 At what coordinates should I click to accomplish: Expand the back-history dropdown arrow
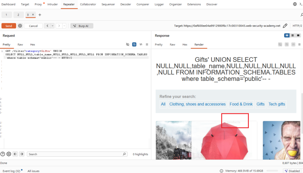52,26
